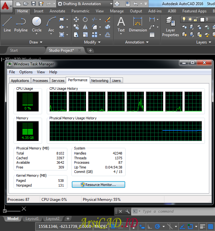Click the layer color swatch

pos(202,19)
